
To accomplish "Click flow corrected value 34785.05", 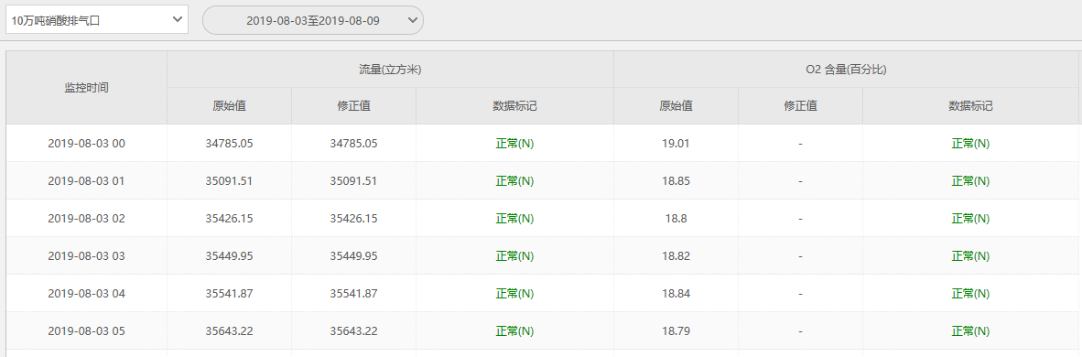I will [x=354, y=144].
